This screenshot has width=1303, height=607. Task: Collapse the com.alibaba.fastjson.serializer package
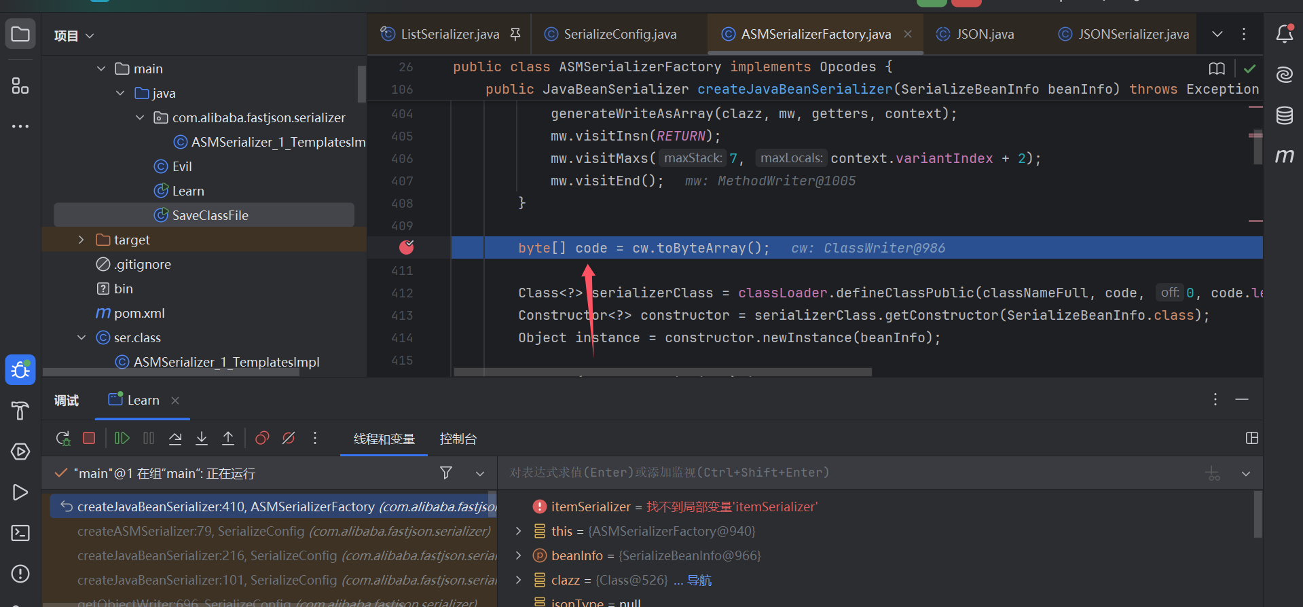pyautogui.click(x=140, y=117)
